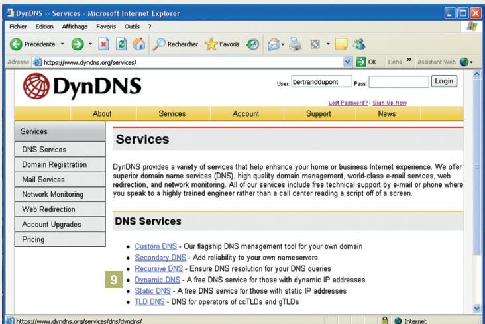Image resolution: width=485 pixels, height=324 pixels.
Task: Click Sign Up Now link
Action: tap(390, 103)
